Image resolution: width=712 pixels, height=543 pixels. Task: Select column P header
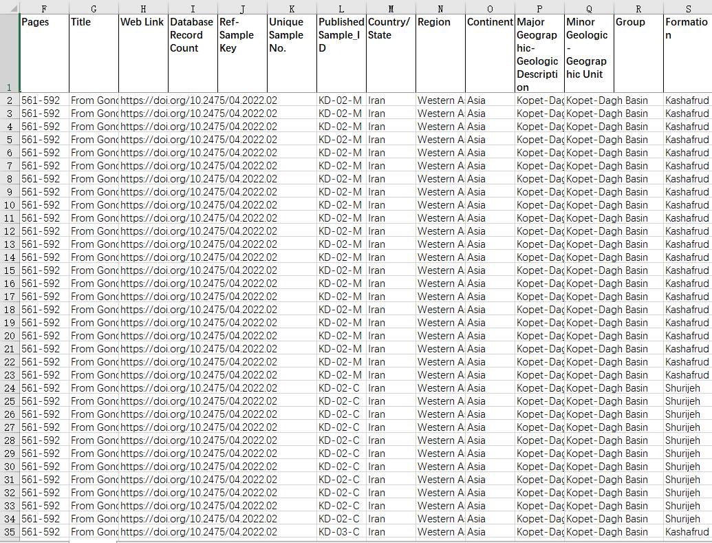(x=539, y=8)
